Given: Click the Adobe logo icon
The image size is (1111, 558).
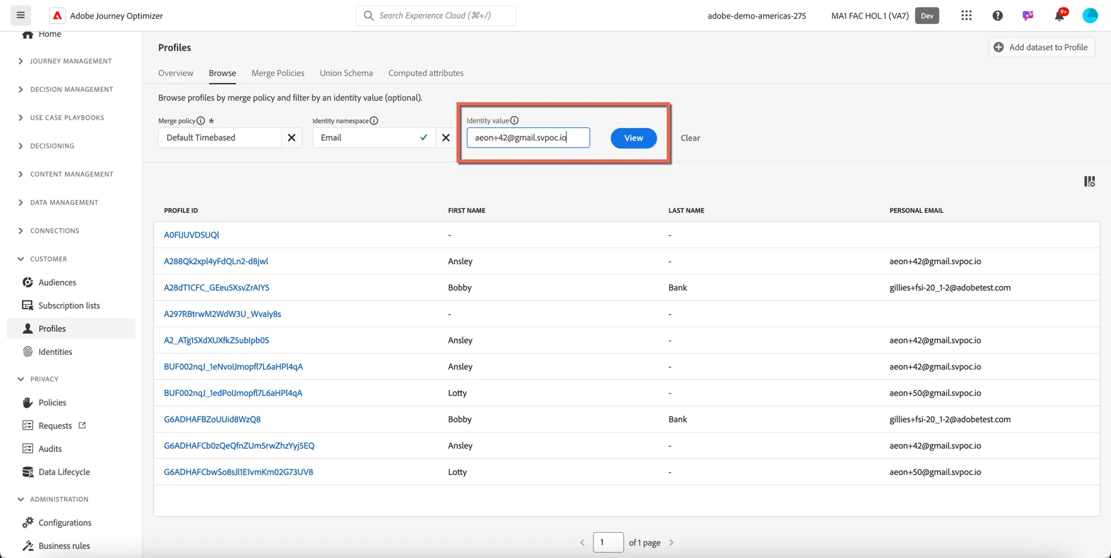Looking at the screenshot, I should click(57, 15).
